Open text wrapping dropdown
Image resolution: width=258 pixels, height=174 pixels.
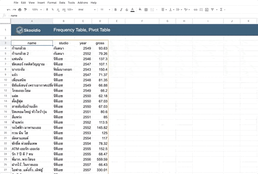click(179, 10)
